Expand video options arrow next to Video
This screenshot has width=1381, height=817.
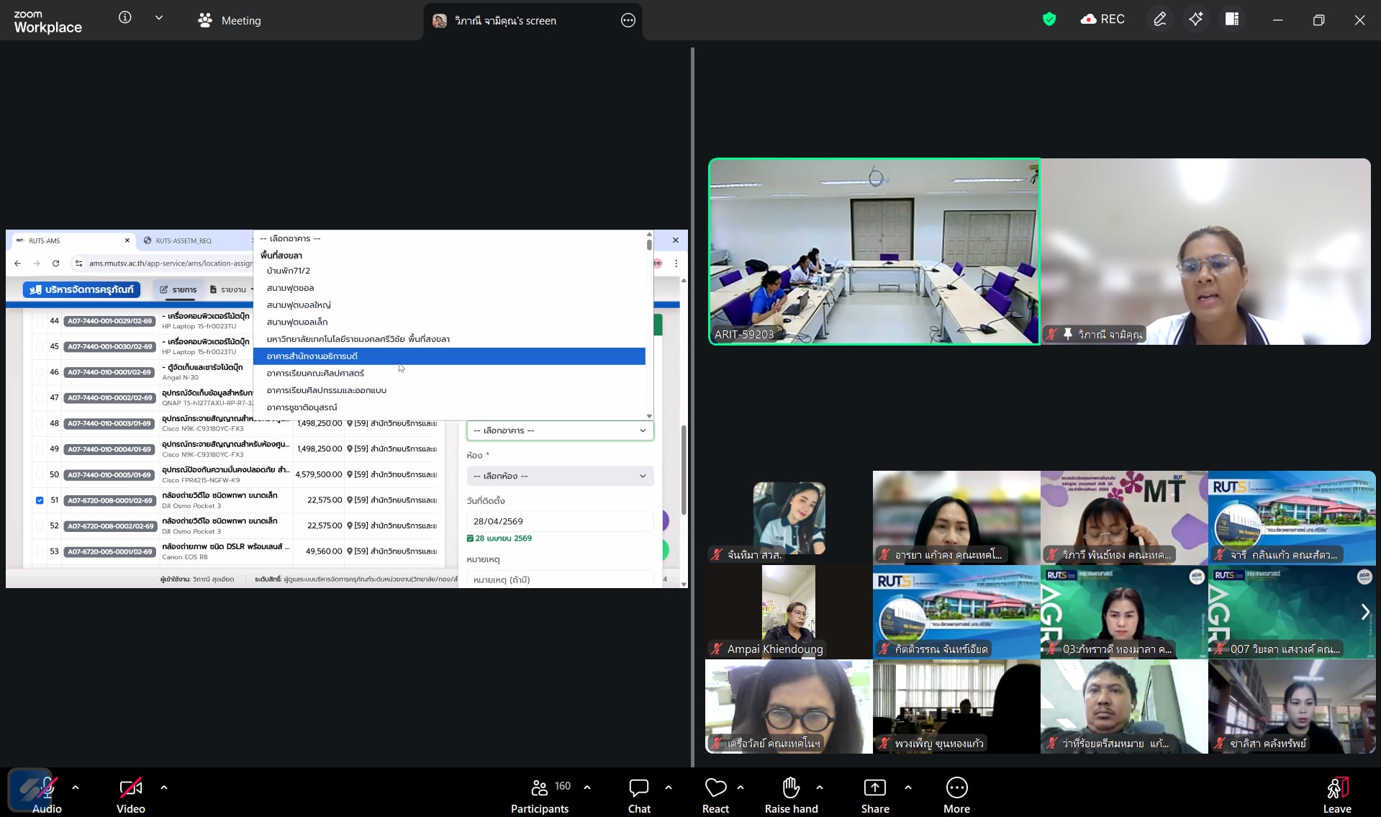(164, 787)
